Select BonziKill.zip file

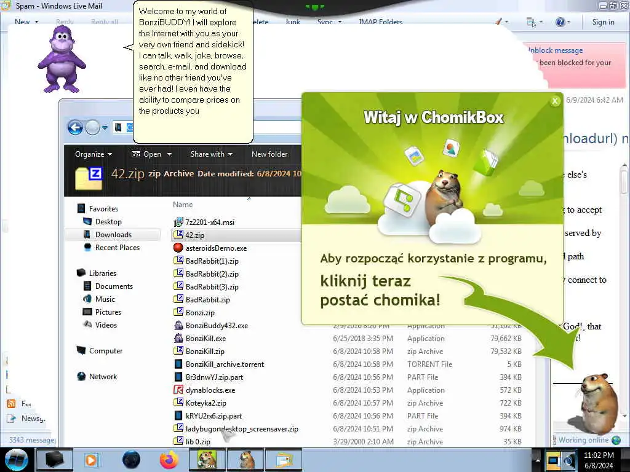204,351
